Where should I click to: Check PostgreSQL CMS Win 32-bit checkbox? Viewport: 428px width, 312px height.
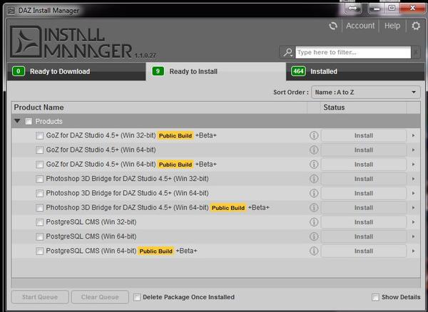pyautogui.click(x=39, y=222)
